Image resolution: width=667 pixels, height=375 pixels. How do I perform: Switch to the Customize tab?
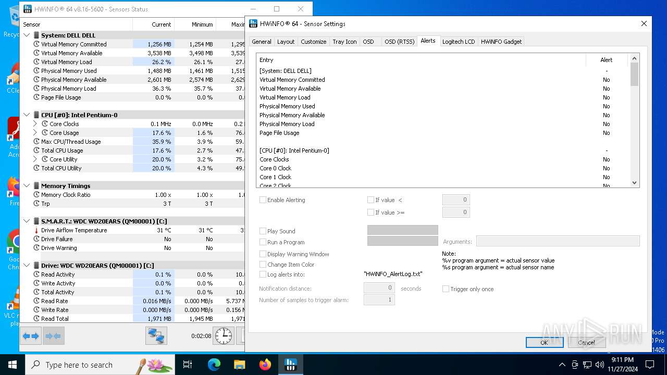314,42
